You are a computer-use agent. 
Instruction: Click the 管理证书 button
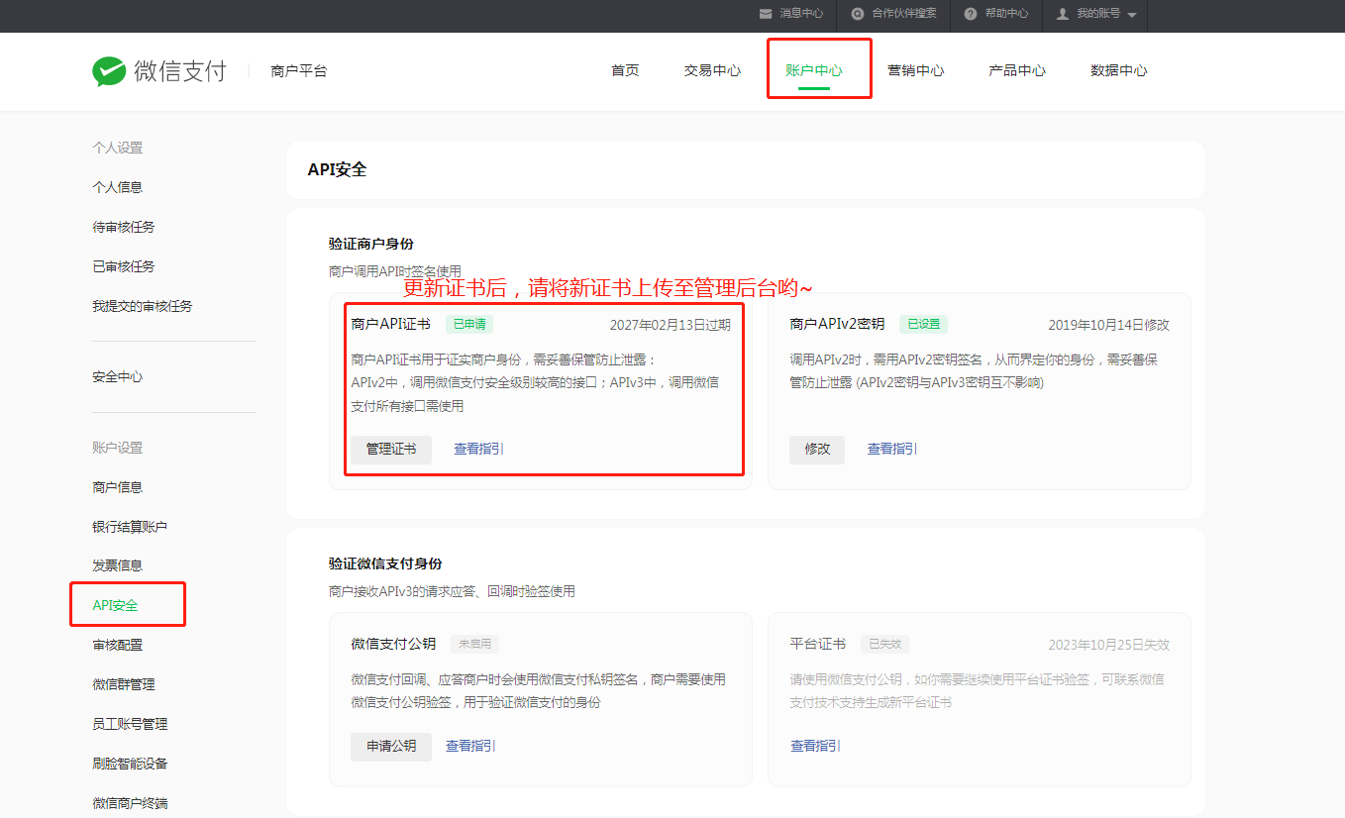[391, 449]
